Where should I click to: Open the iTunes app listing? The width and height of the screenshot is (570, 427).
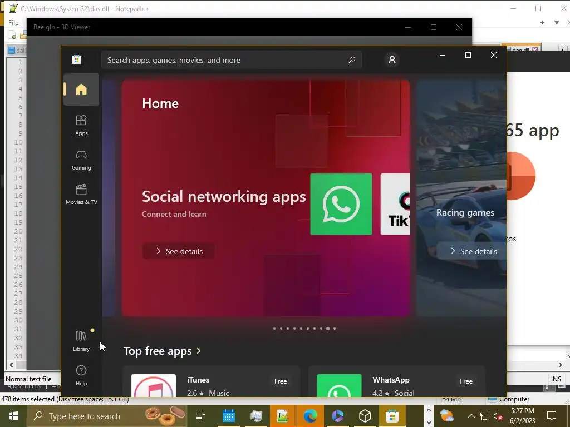[x=212, y=381]
